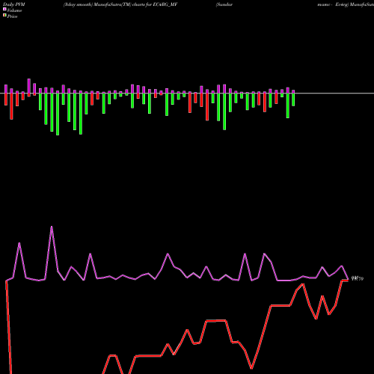The height and width of the screenshot is (374, 374).
Task: Click the latest price value label beside the lines
Action: pos(358,278)
